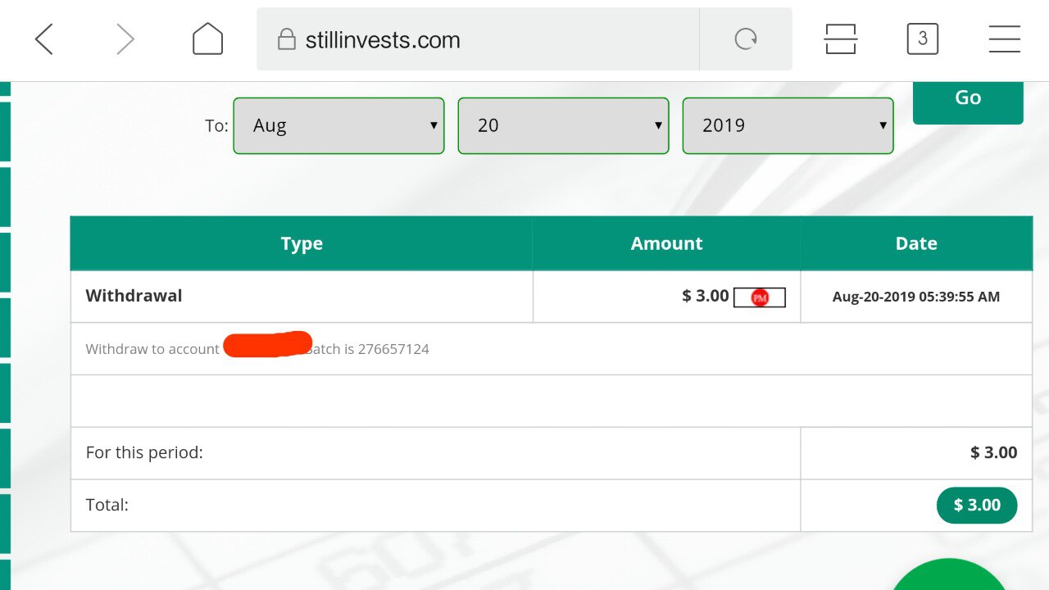
Task: Focus the stillinvests.com address bar
Action: point(478,39)
